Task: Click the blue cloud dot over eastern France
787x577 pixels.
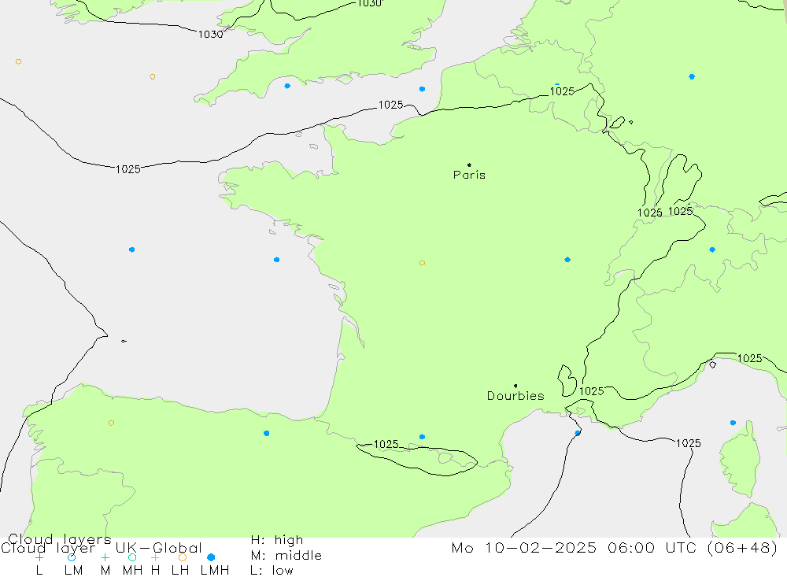Action: [567, 260]
